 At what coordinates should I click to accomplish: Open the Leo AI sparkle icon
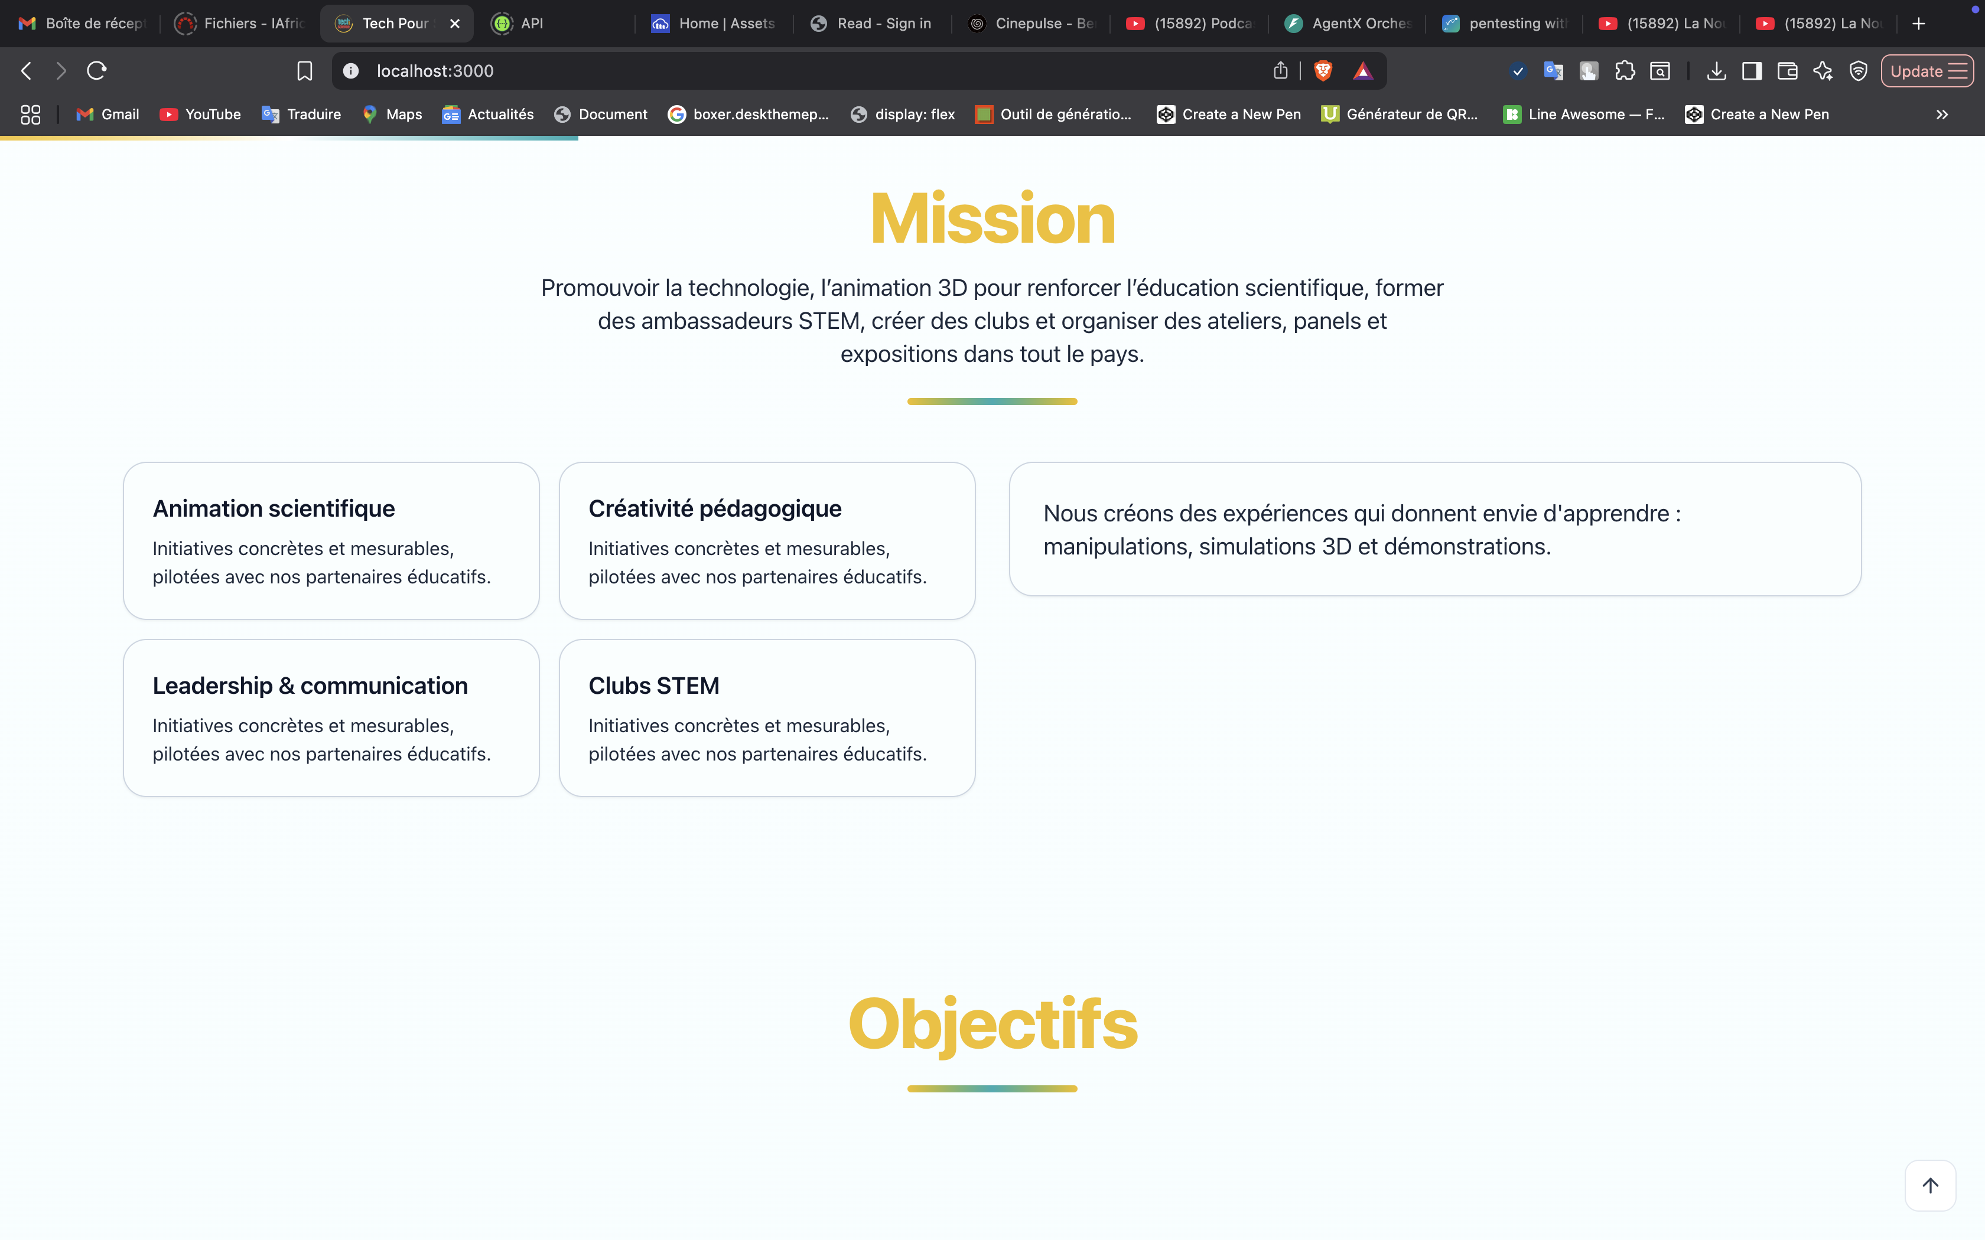click(x=1823, y=71)
